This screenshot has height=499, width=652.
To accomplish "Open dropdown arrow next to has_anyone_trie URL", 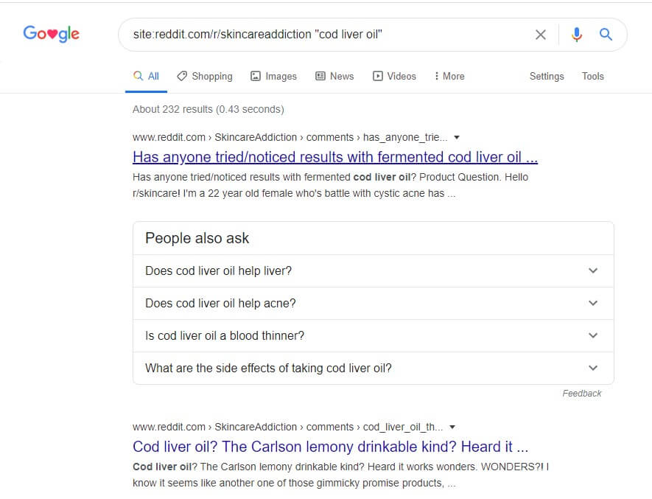I will (x=457, y=137).
